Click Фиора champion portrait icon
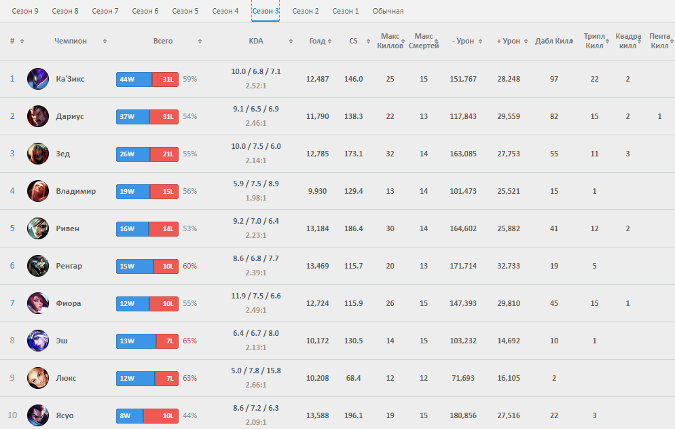 click(x=38, y=303)
